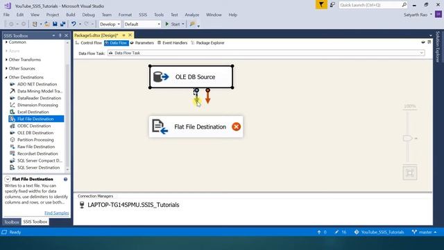444x250 pixels.
Task: Click the Save All icon in toolbar
Action: [x=62, y=24]
